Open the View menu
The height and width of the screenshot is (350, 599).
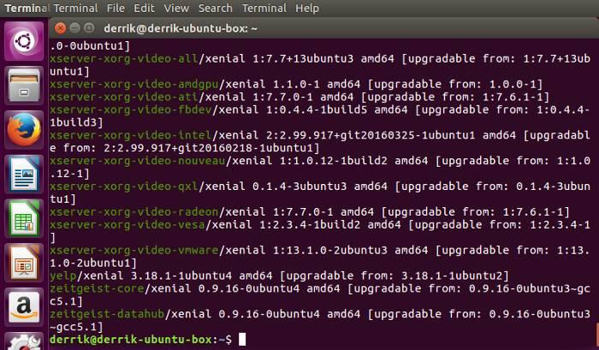coord(176,8)
